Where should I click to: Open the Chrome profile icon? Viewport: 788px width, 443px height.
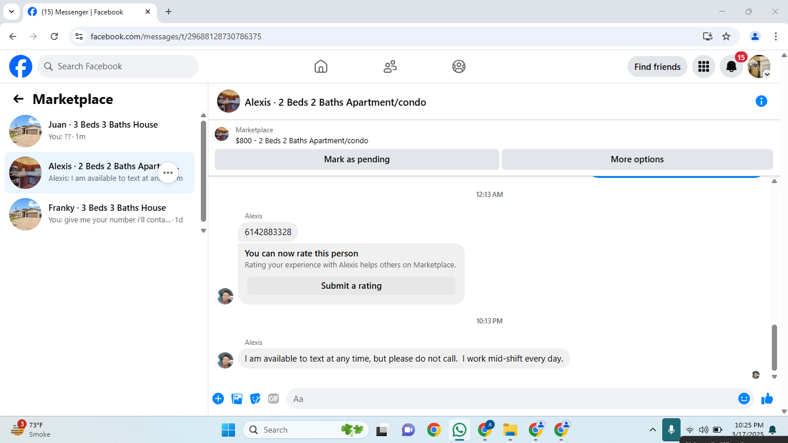pos(755,36)
